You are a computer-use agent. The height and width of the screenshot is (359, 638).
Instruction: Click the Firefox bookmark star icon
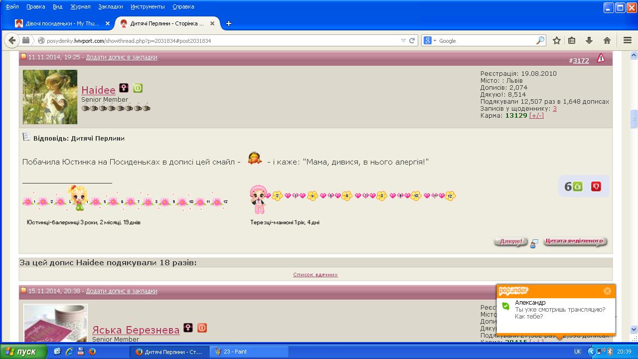click(557, 41)
